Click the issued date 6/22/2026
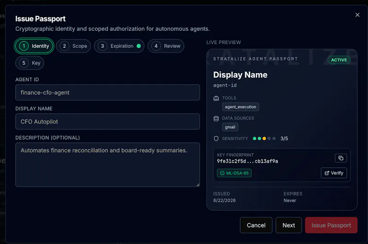 tap(224, 200)
